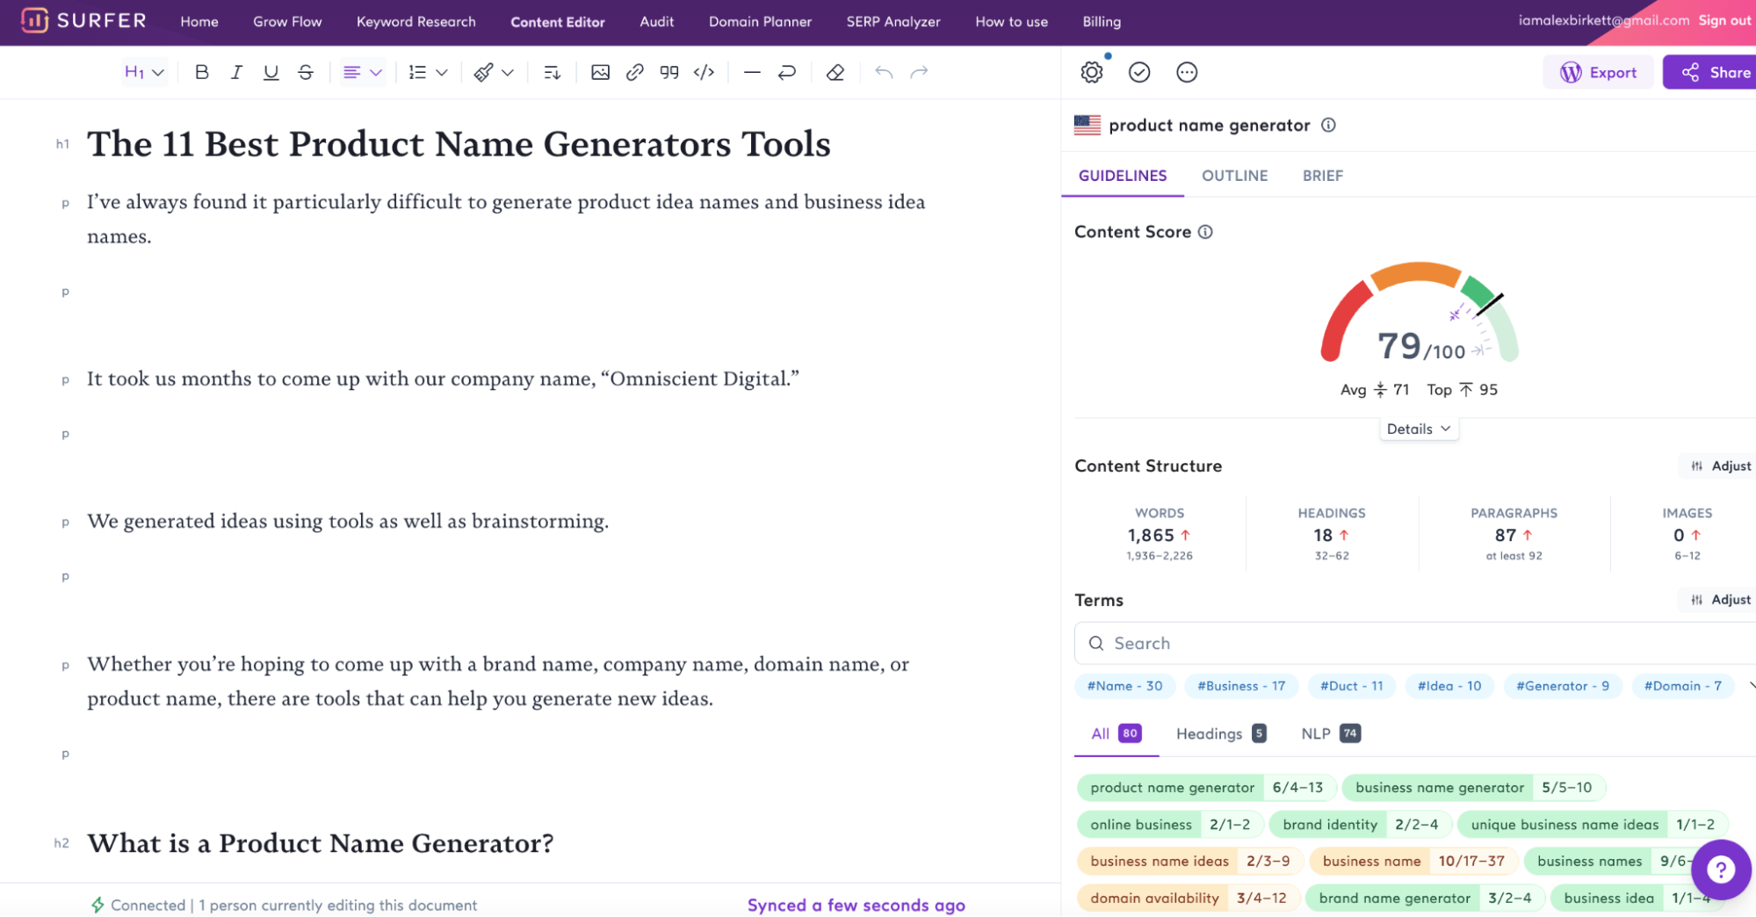Open the heading level dropdown
Viewport: 1756px width, 917px height.
143,72
